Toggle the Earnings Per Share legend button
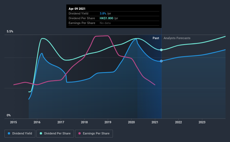This screenshot has width=230, height=142. click(94, 134)
